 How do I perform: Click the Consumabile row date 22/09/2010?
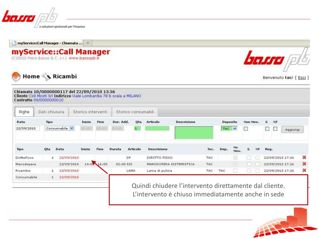tap(69, 177)
